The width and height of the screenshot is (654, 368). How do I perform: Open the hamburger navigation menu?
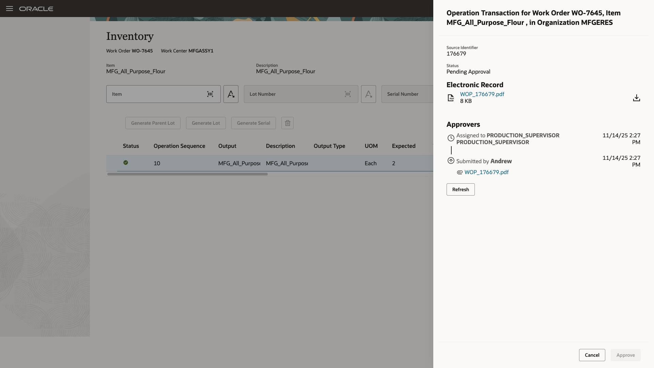(x=10, y=9)
